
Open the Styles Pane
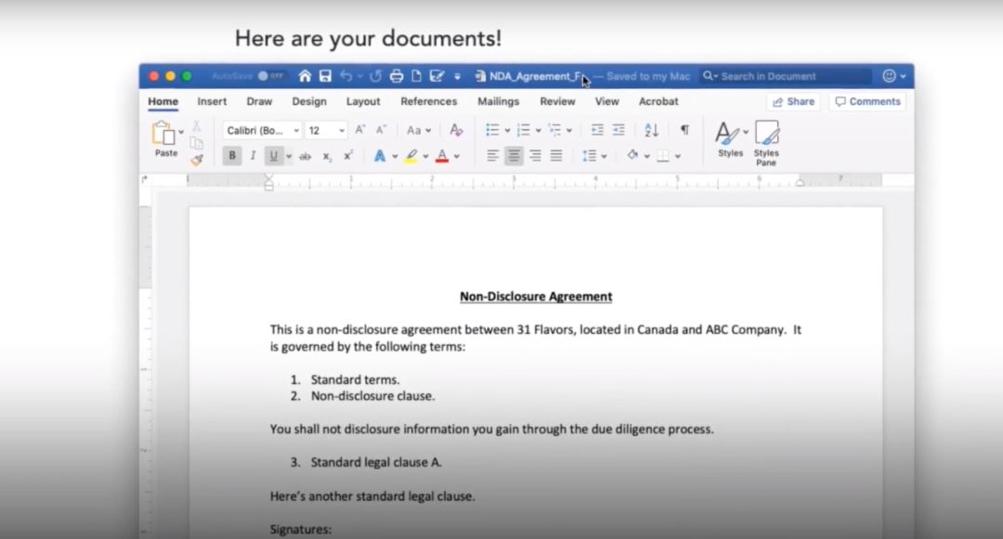[x=766, y=144]
